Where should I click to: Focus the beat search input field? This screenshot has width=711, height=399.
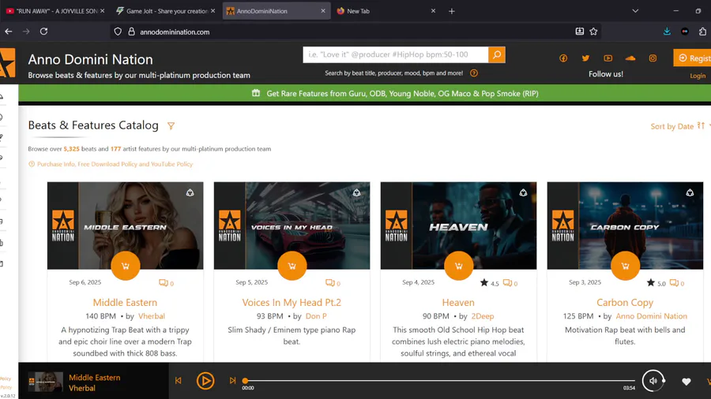pos(396,54)
